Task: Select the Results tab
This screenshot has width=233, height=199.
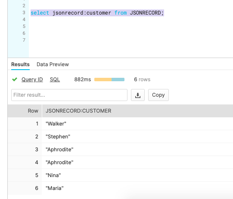Action: [x=20, y=64]
